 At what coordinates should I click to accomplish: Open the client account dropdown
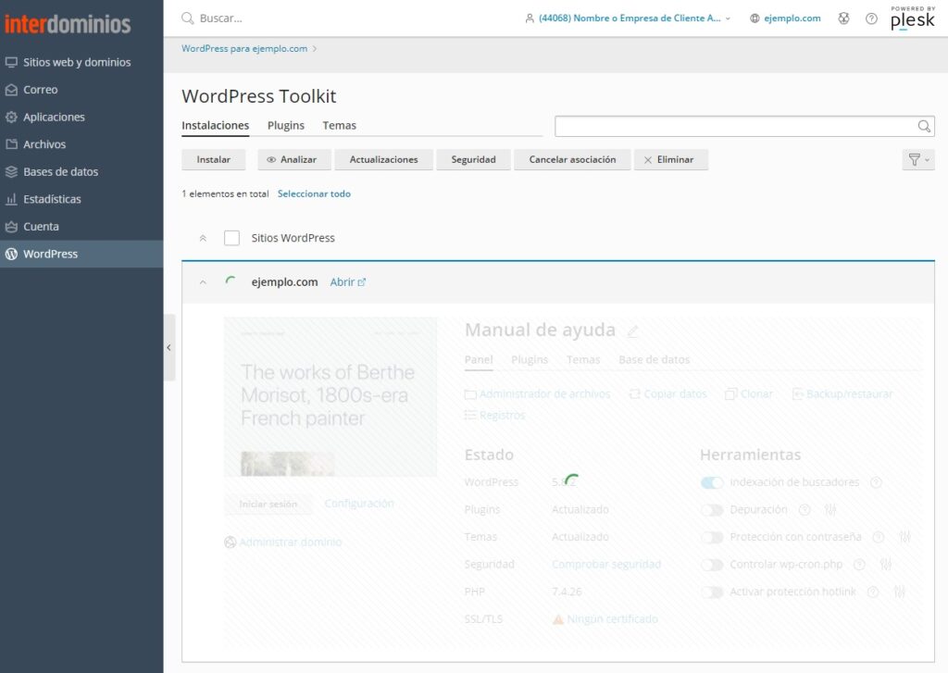coord(629,19)
